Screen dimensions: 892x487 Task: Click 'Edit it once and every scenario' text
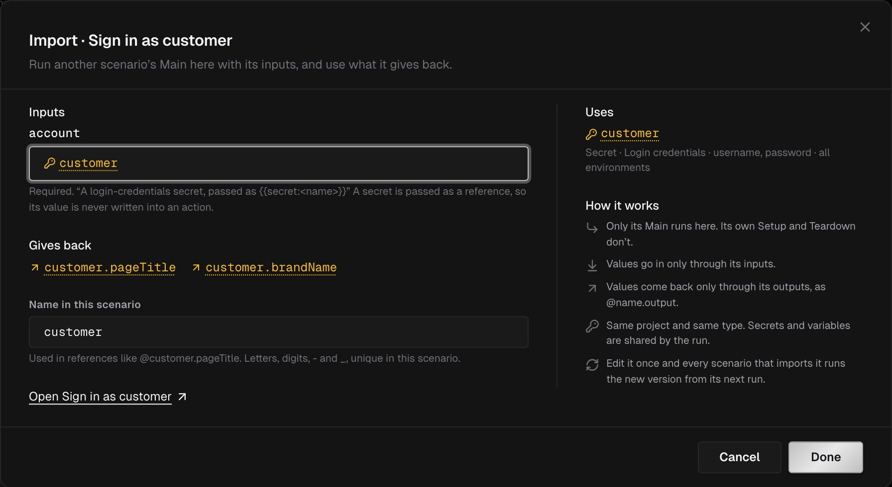coord(726,371)
